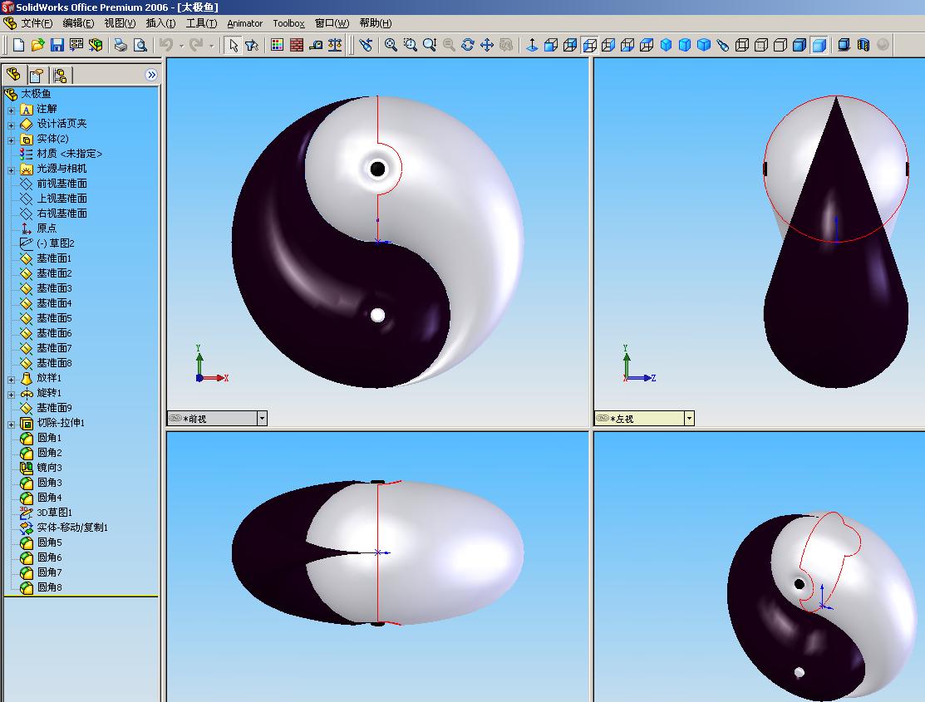Image resolution: width=925 pixels, height=702 pixels.
Task: Expand the 放样1 loft feature
Action: (x=11, y=380)
